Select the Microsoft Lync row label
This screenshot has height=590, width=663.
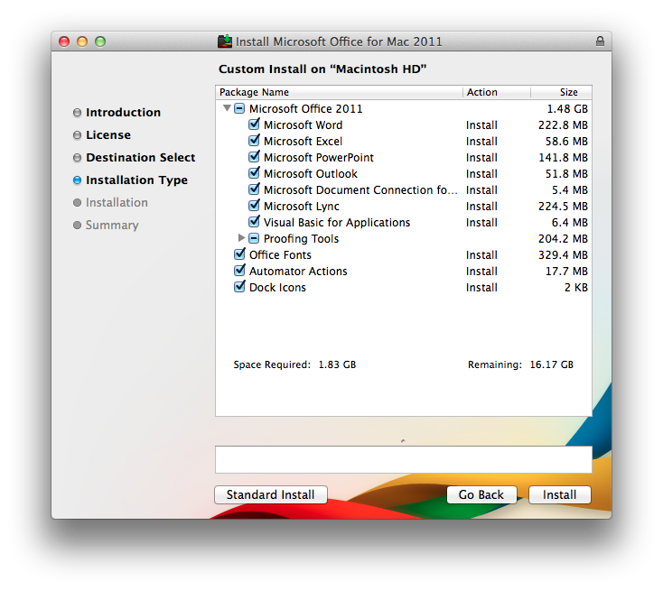(302, 206)
